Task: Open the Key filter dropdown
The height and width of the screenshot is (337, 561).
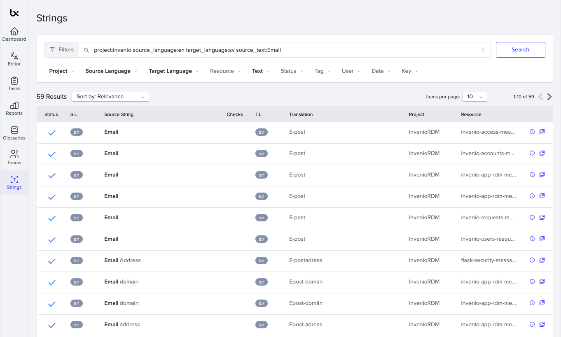Action: (410, 71)
